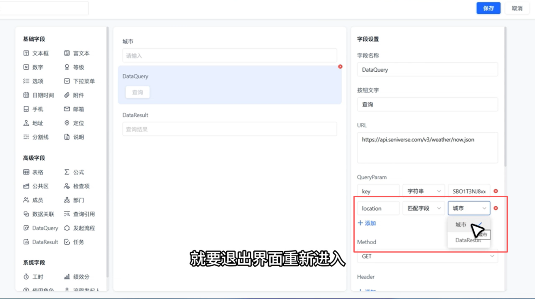535x299 pixels.
Task: Pick the 任务 task field icon
Action: (67, 242)
